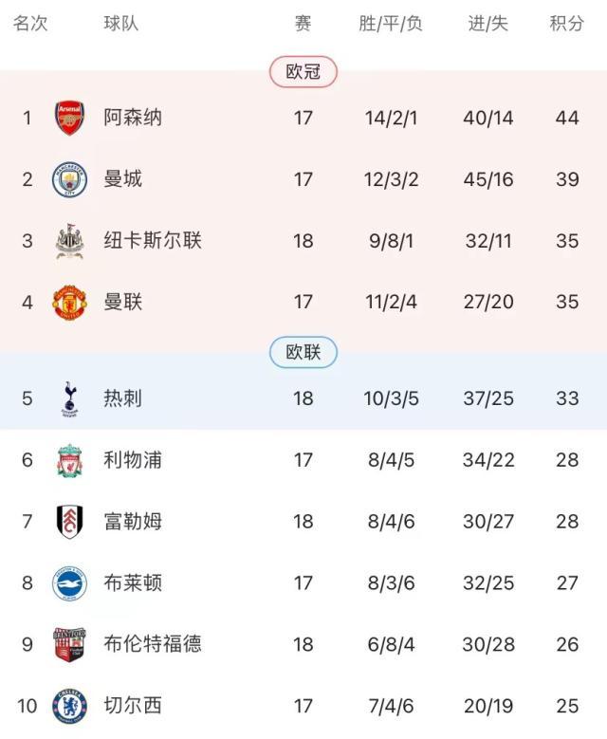Select the 欧冠 zone label

click(x=303, y=72)
